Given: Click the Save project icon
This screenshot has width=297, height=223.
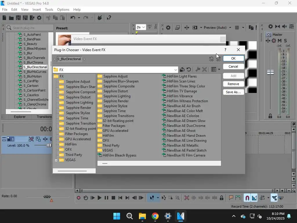Looking at the screenshot, I should [18, 18].
